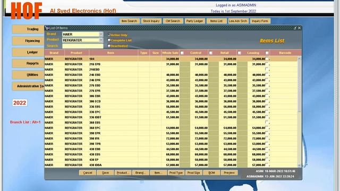The image size is (340, 191).
Task: Select the item cell 216 EPB
Action: pos(113,64)
